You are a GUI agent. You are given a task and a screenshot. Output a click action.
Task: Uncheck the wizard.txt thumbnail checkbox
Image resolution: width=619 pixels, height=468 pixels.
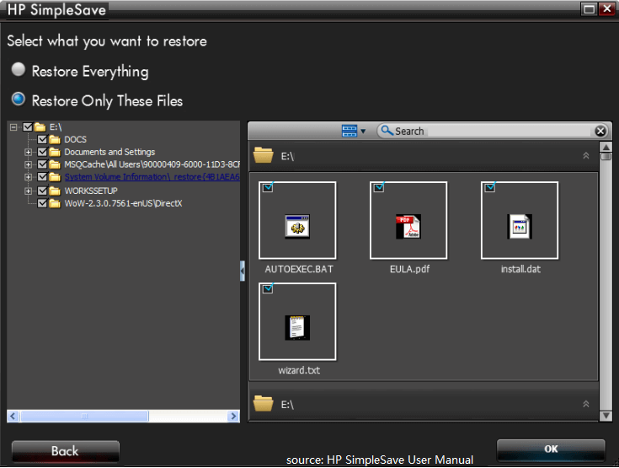268,288
